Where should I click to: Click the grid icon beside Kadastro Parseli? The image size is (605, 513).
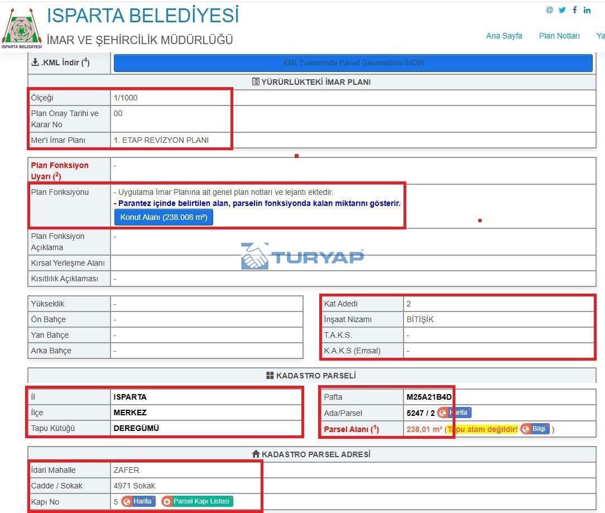coord(270,376)
